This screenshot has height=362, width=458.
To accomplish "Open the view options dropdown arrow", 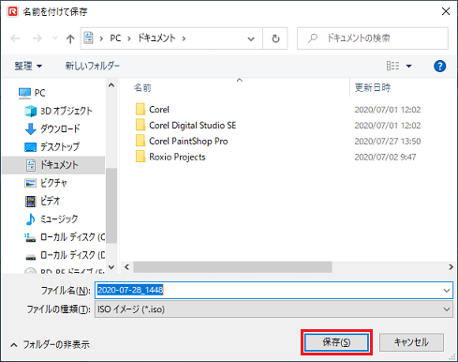I will [x=408, y=66].
